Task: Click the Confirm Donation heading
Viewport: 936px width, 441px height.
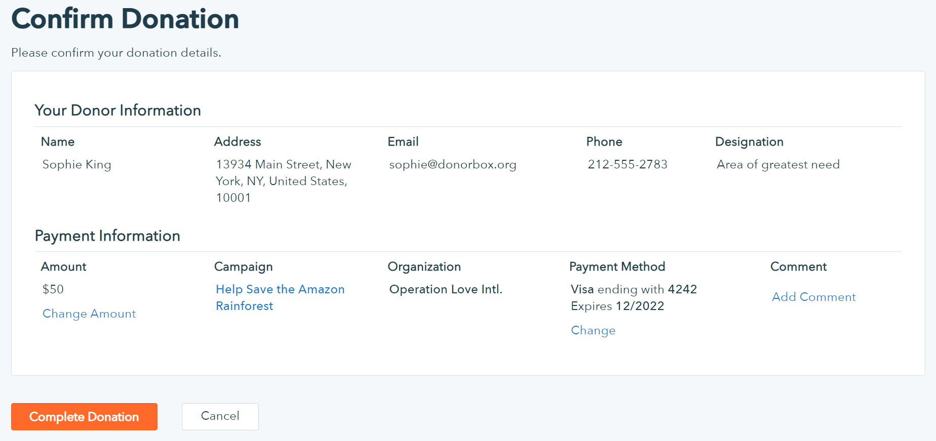Action: click(125, 19)
